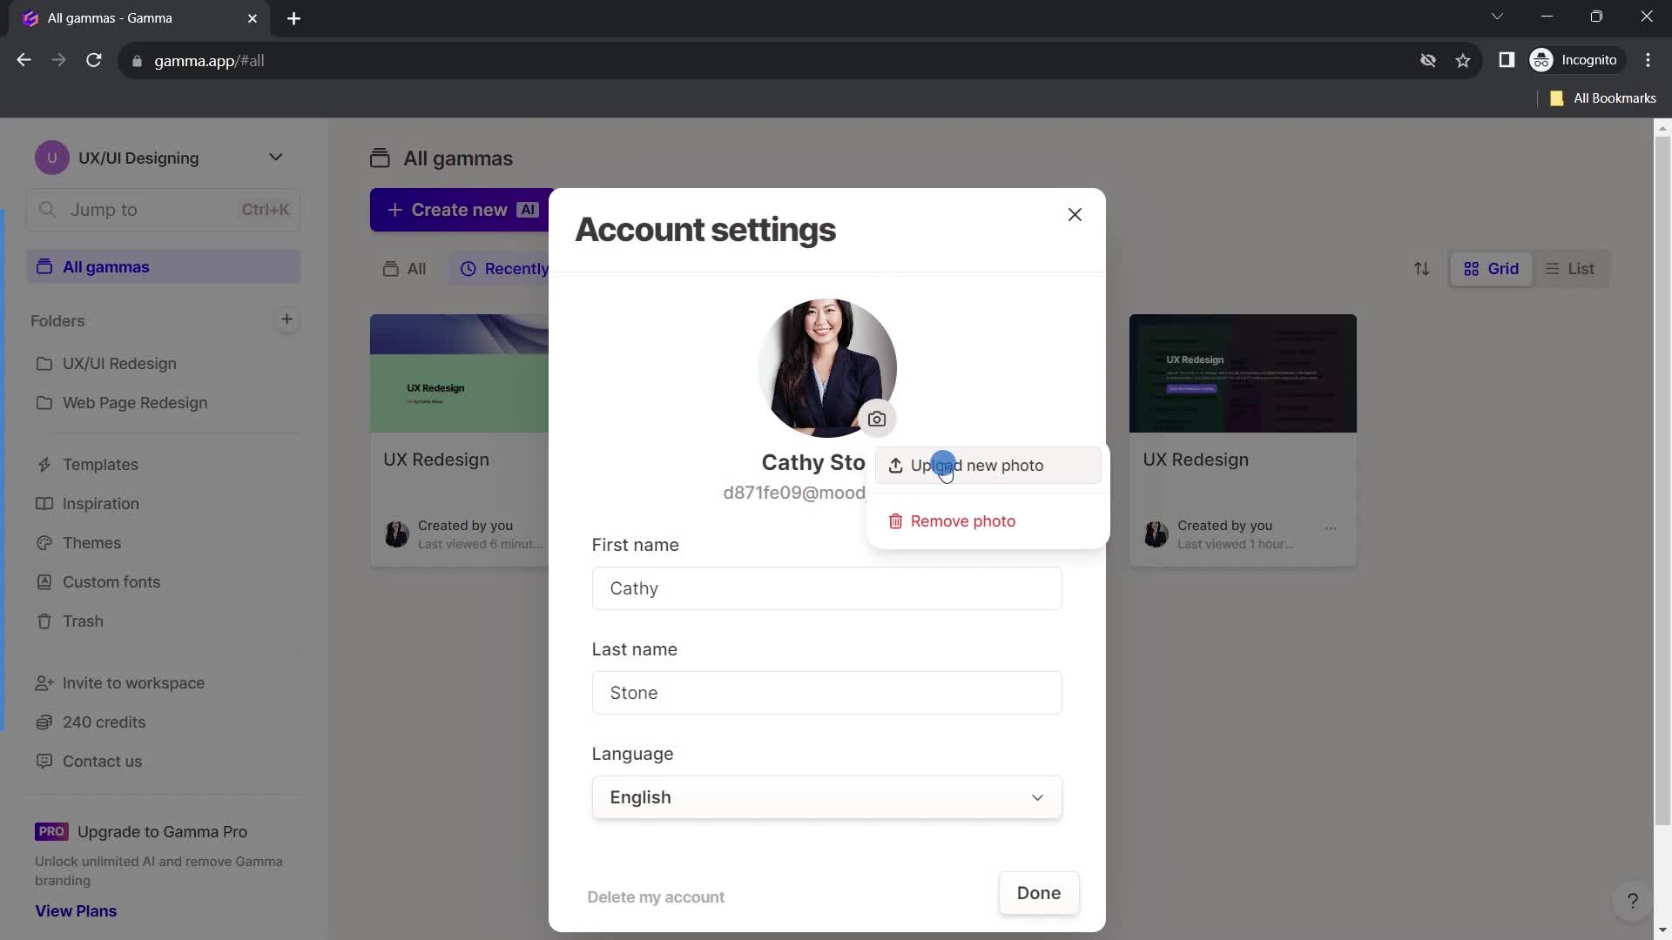Viewport: 1672px width, 940px height.
Task: Click View Plans upgrade link
Action: point(75,912)
